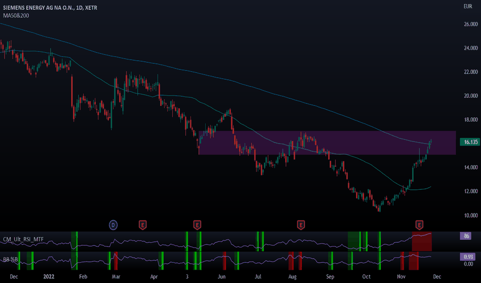Click the Dec label at left of time axis

pos(14,277)
